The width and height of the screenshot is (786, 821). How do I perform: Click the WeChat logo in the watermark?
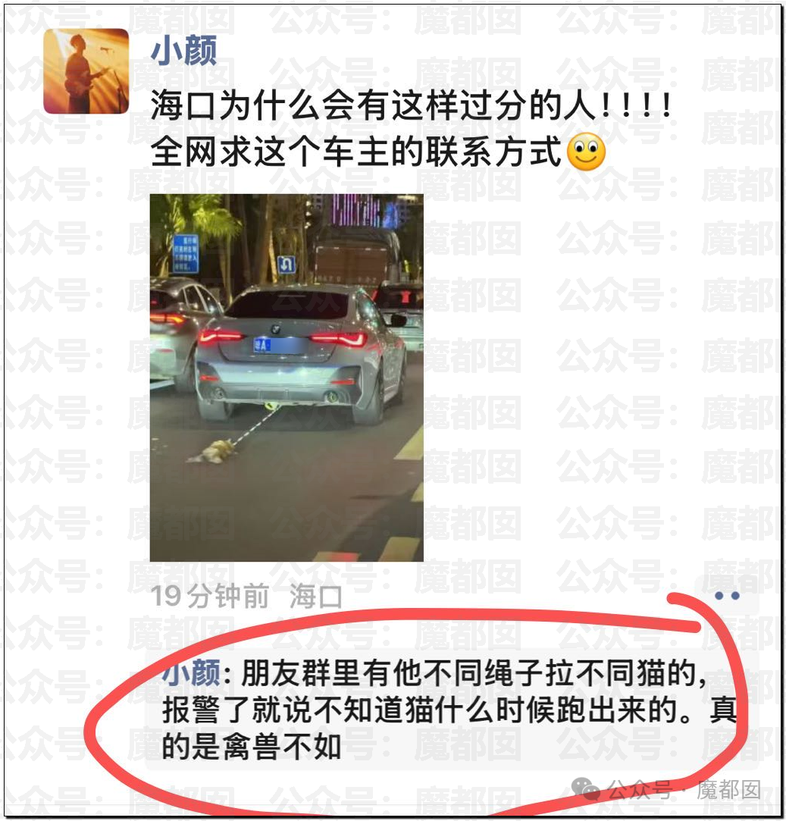[x=585, y=789]
